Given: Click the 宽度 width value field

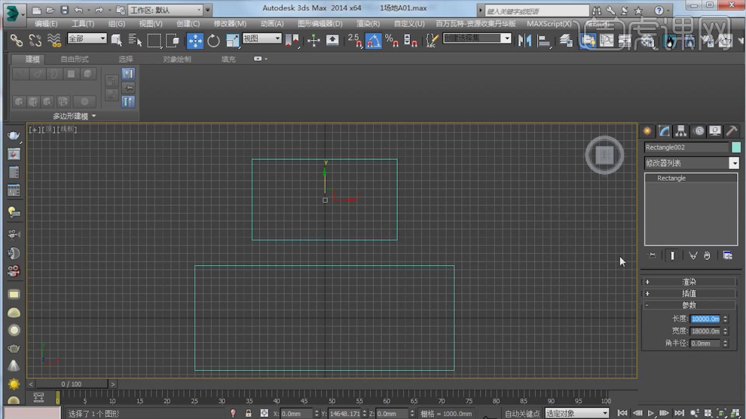Looking at the screenshot, I should coord(705,331).
